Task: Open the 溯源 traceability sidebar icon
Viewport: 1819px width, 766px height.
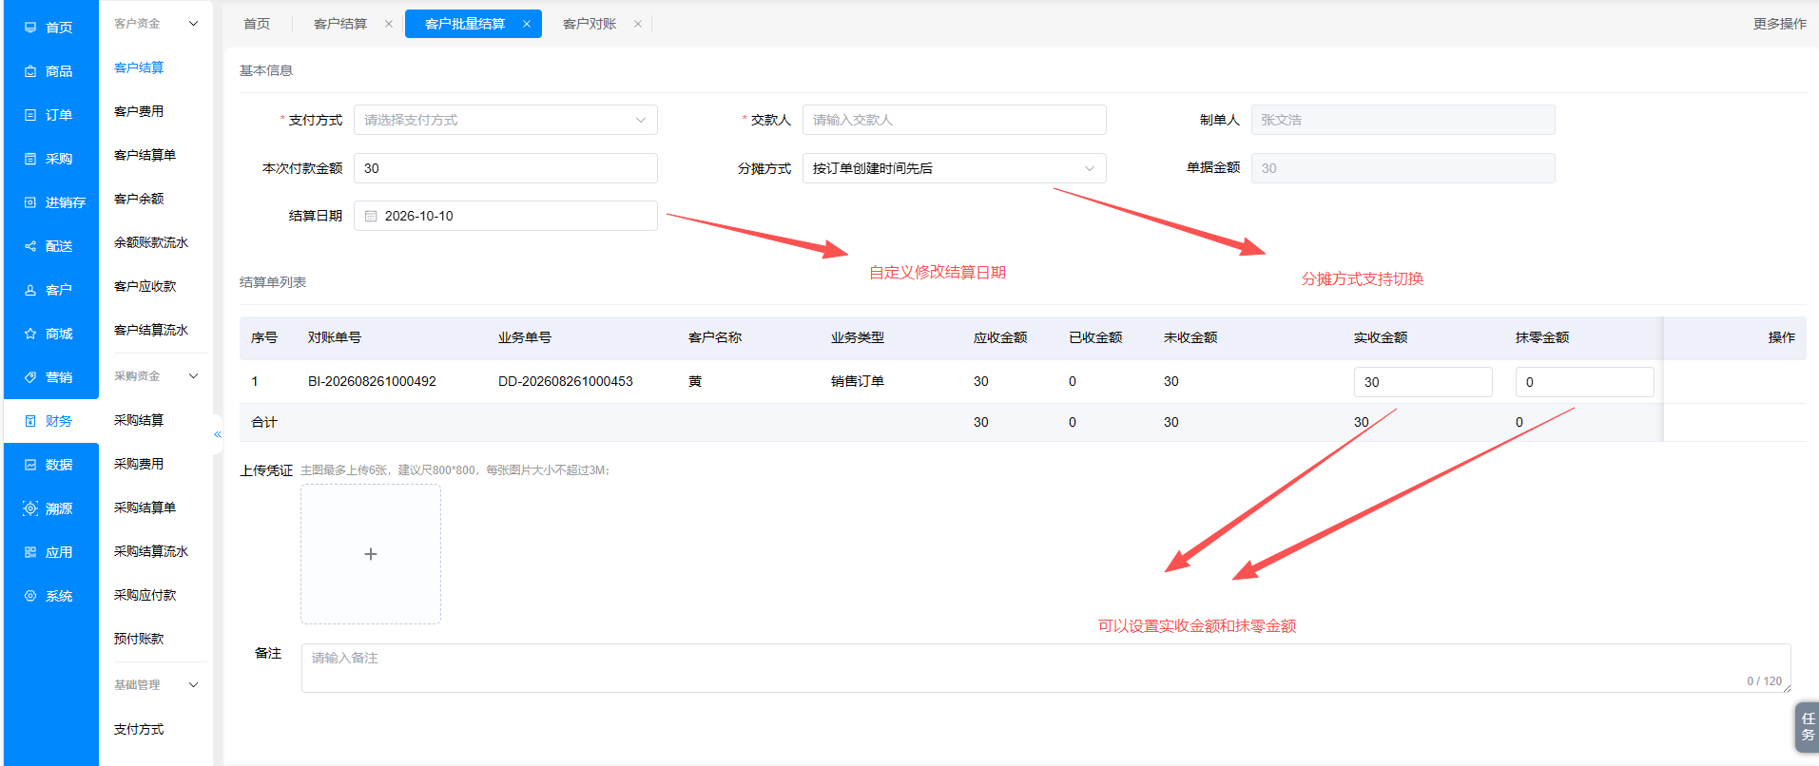Action: (30, 508)
